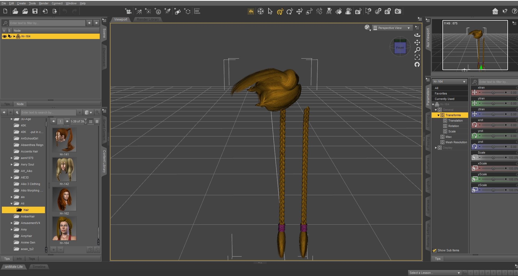The width and height of the screenshot is (518, 276).
Task: Click the xtran slider handle
Action: (x=493, y=93)
